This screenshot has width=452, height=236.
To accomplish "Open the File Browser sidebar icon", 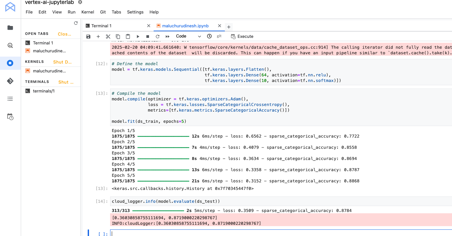I will (10, 28).
